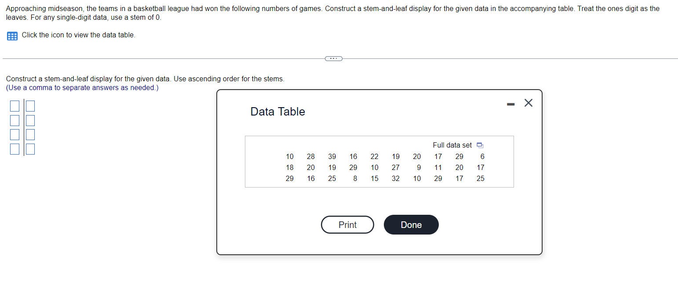This screenshot has width=678, height=289.
Task: Close the Data Table dialog with the X icon
Action: 528,103
